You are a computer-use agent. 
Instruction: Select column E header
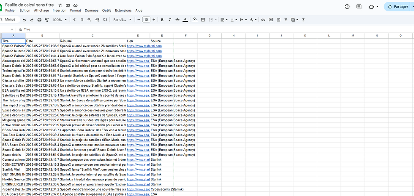162,35
